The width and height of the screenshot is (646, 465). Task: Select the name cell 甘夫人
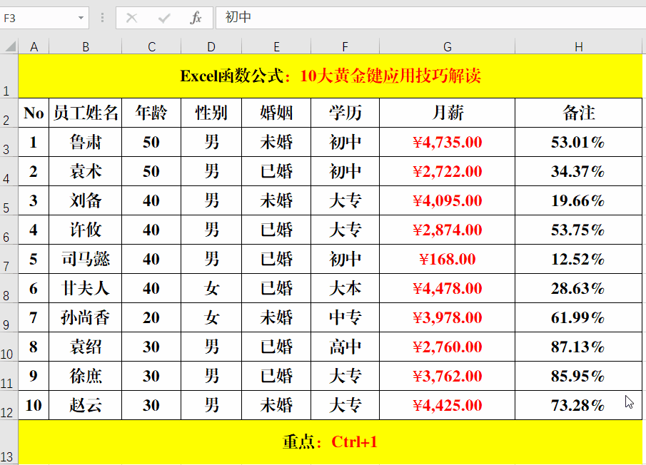point(85,288)
